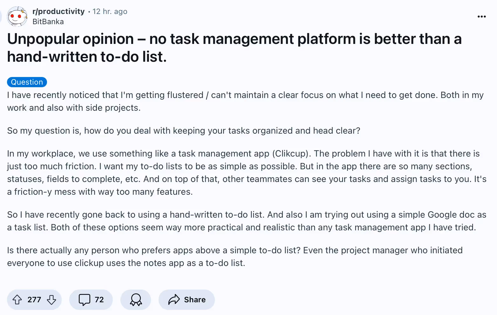The height and width of the screenshot is (315, 497).
Task: Expand post options from the ellipsis menu
Action: tap(481, 16)
